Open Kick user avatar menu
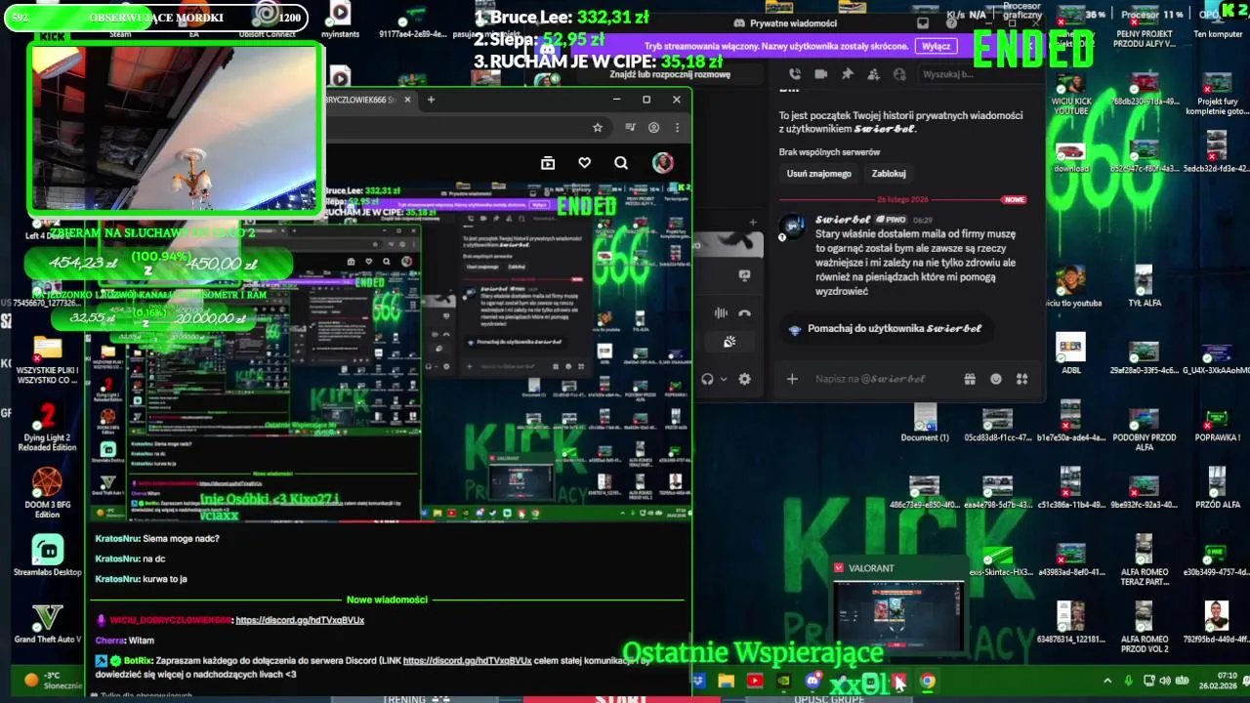 pyautogui.click(x=663, y=163)
